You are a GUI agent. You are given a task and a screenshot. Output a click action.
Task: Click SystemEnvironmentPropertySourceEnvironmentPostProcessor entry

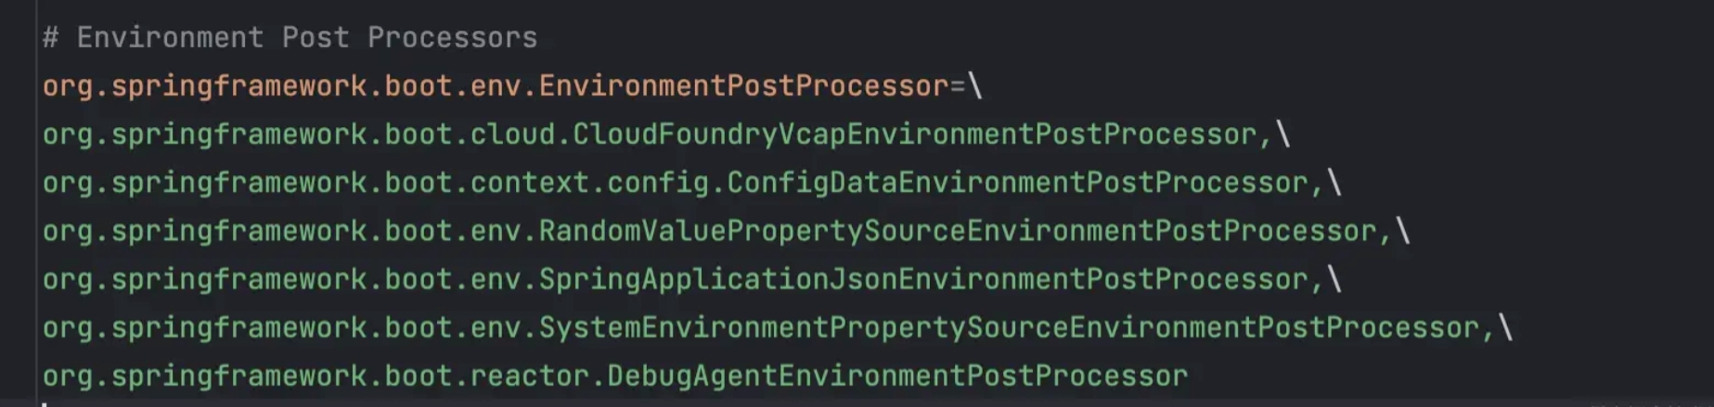pyautogui.click(x=1009, y=327)
